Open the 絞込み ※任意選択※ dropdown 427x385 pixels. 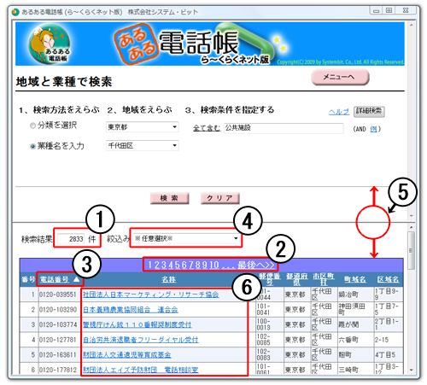(x=186, y=238)
